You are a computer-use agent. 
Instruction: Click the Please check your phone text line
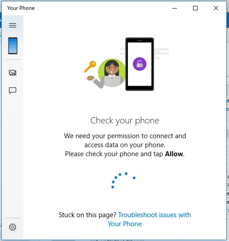click(125, 154)
